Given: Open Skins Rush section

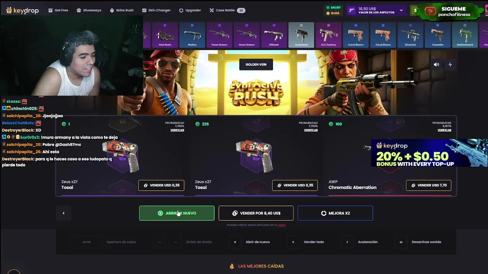Looking at the screenshot, I should [122, 10].
